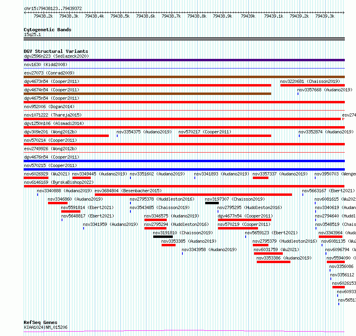Click the RefSeq Genes track title
The image size is (356, 336).
(x=40, y=322)
